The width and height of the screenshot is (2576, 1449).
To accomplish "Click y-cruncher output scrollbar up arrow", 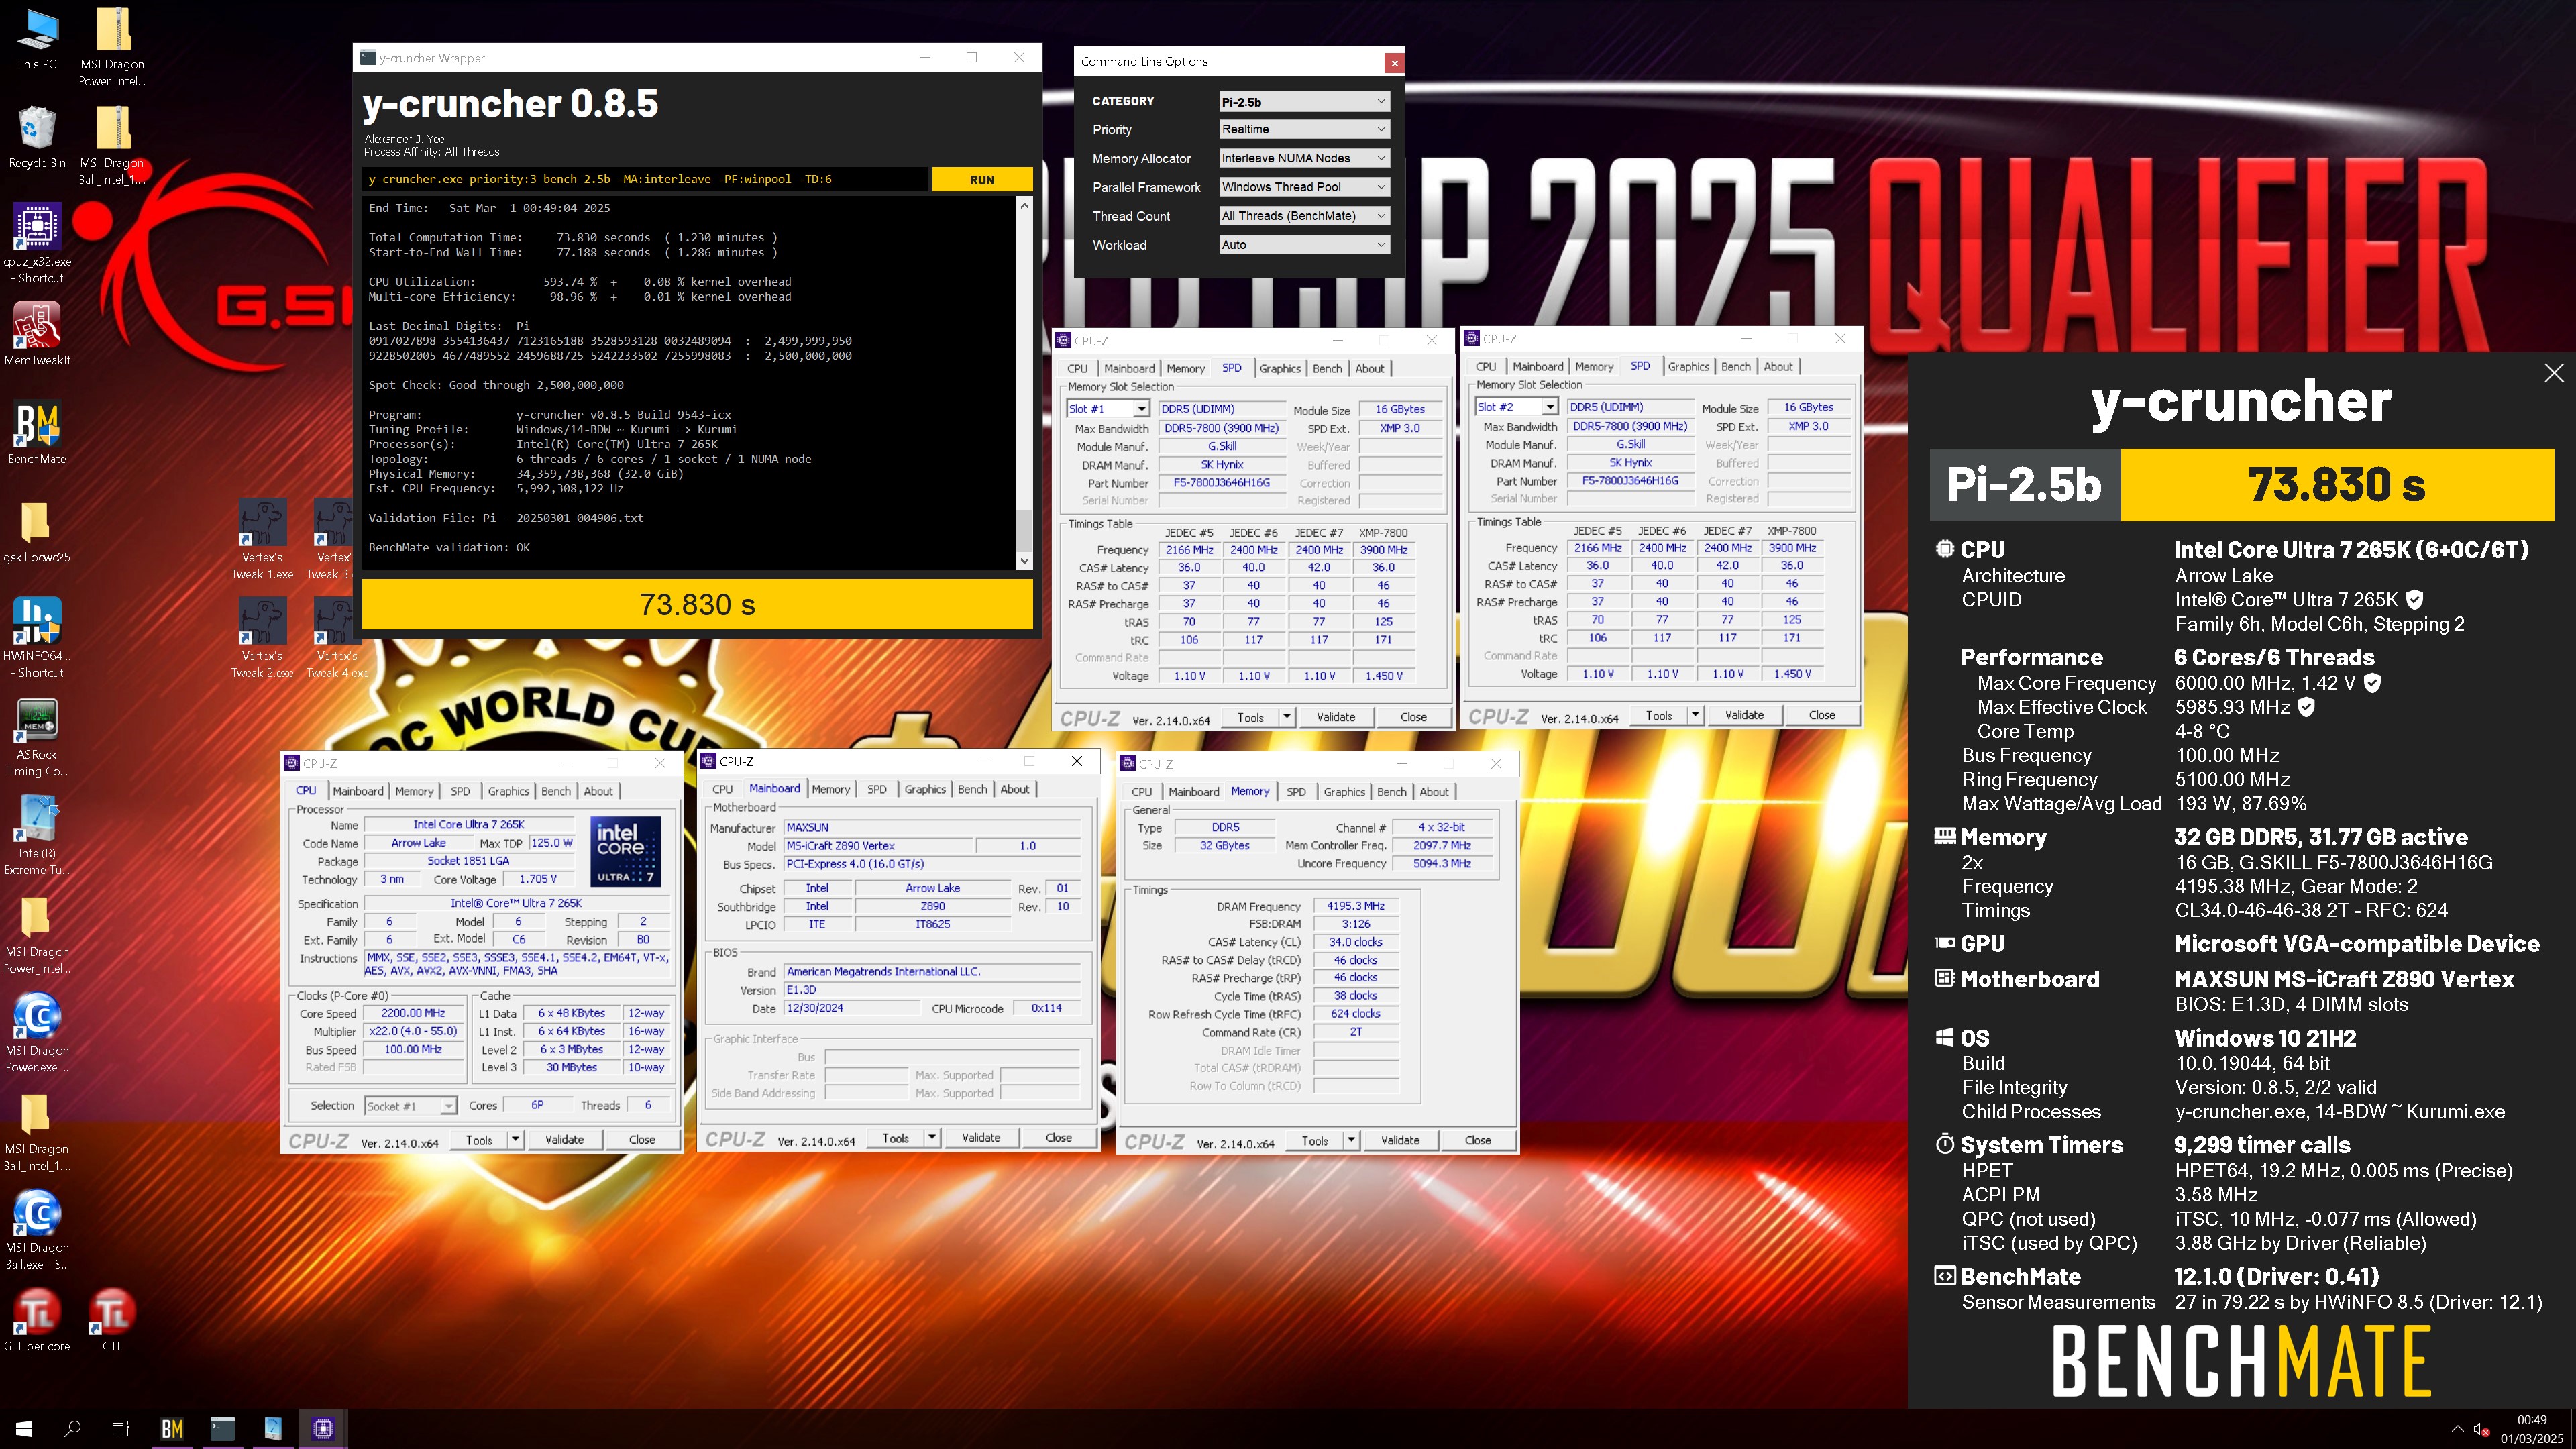I will pyautogui.click(x=1023, y=205).
